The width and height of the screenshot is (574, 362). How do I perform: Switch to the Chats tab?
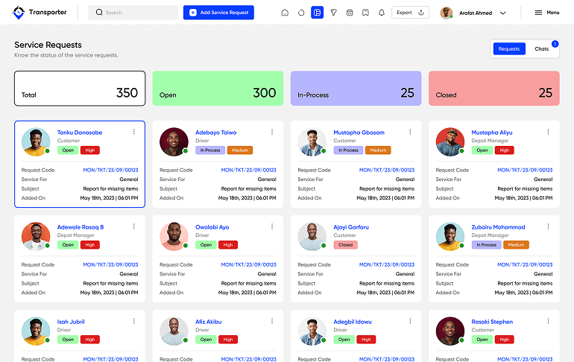(541, 48)
